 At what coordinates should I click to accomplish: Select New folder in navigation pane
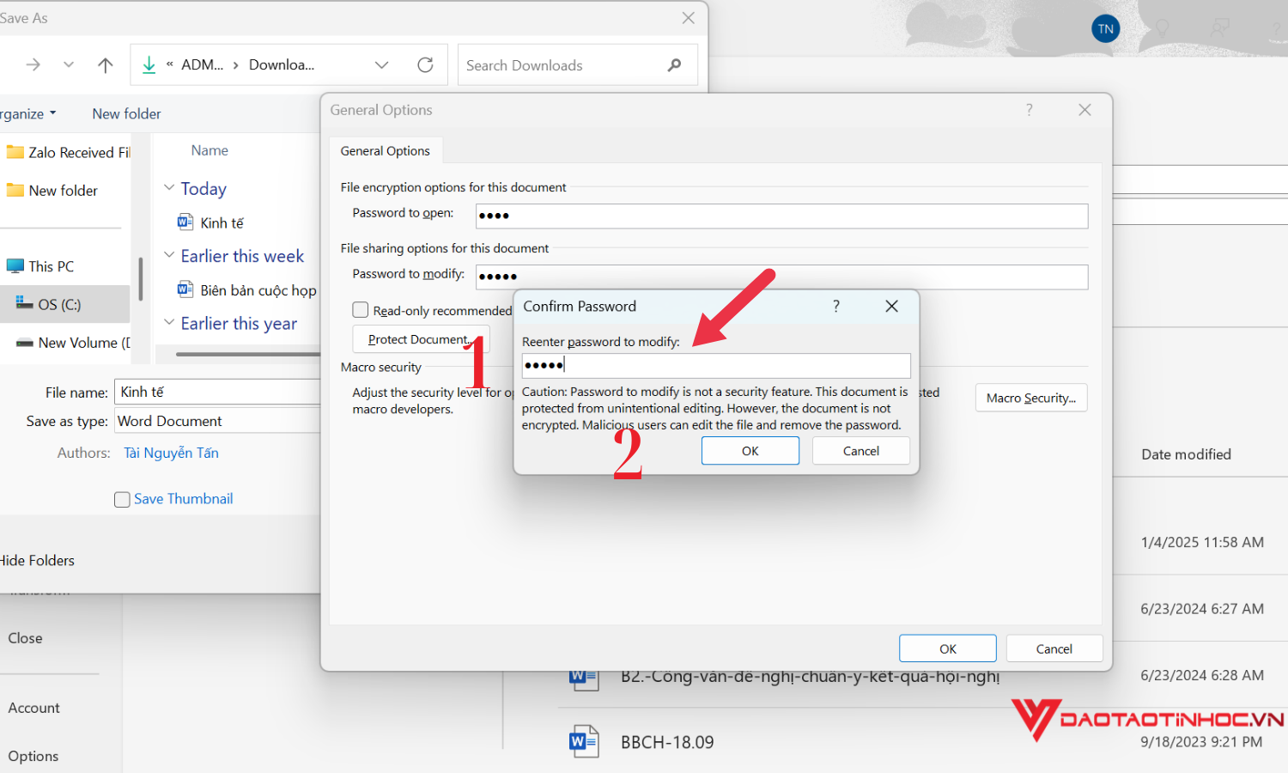click(52, 191)
